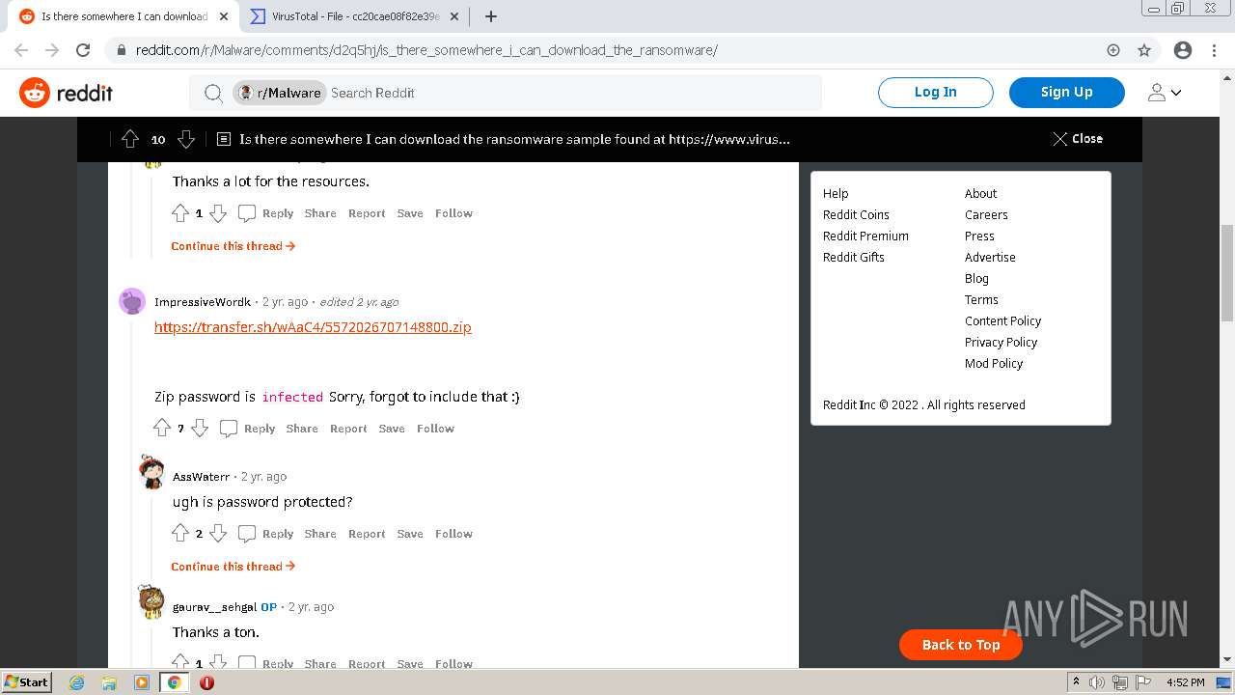The height and width of the screenshot is (695, 1235).
Task: Click the volume tray icon
Action: coord(1097,682)
